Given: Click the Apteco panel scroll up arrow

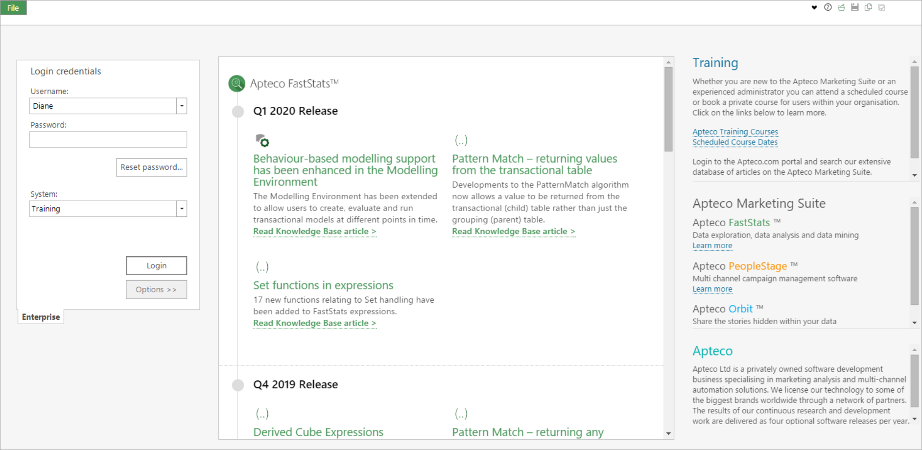Looking at the screenshot, I should pyautogui.click(x=914, y=350).
